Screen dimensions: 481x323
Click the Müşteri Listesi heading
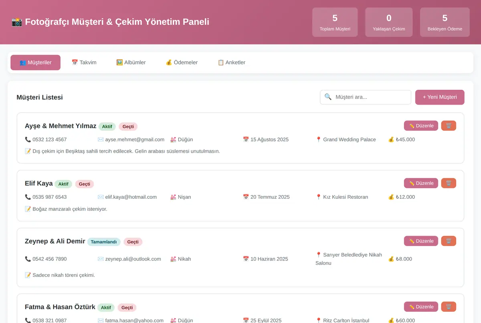click(40, 97)
